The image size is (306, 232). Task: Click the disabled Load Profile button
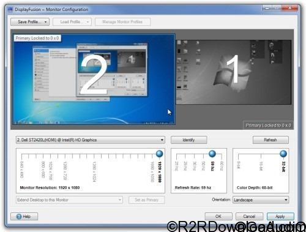[x=72, y=22]
